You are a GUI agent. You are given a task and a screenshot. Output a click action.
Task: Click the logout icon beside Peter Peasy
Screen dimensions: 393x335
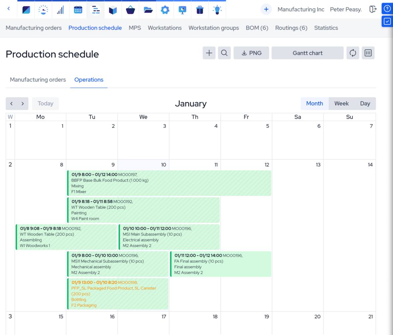pos(373,9)
